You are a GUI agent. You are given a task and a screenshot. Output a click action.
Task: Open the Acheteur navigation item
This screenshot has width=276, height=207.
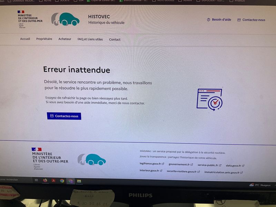[65, 39]
